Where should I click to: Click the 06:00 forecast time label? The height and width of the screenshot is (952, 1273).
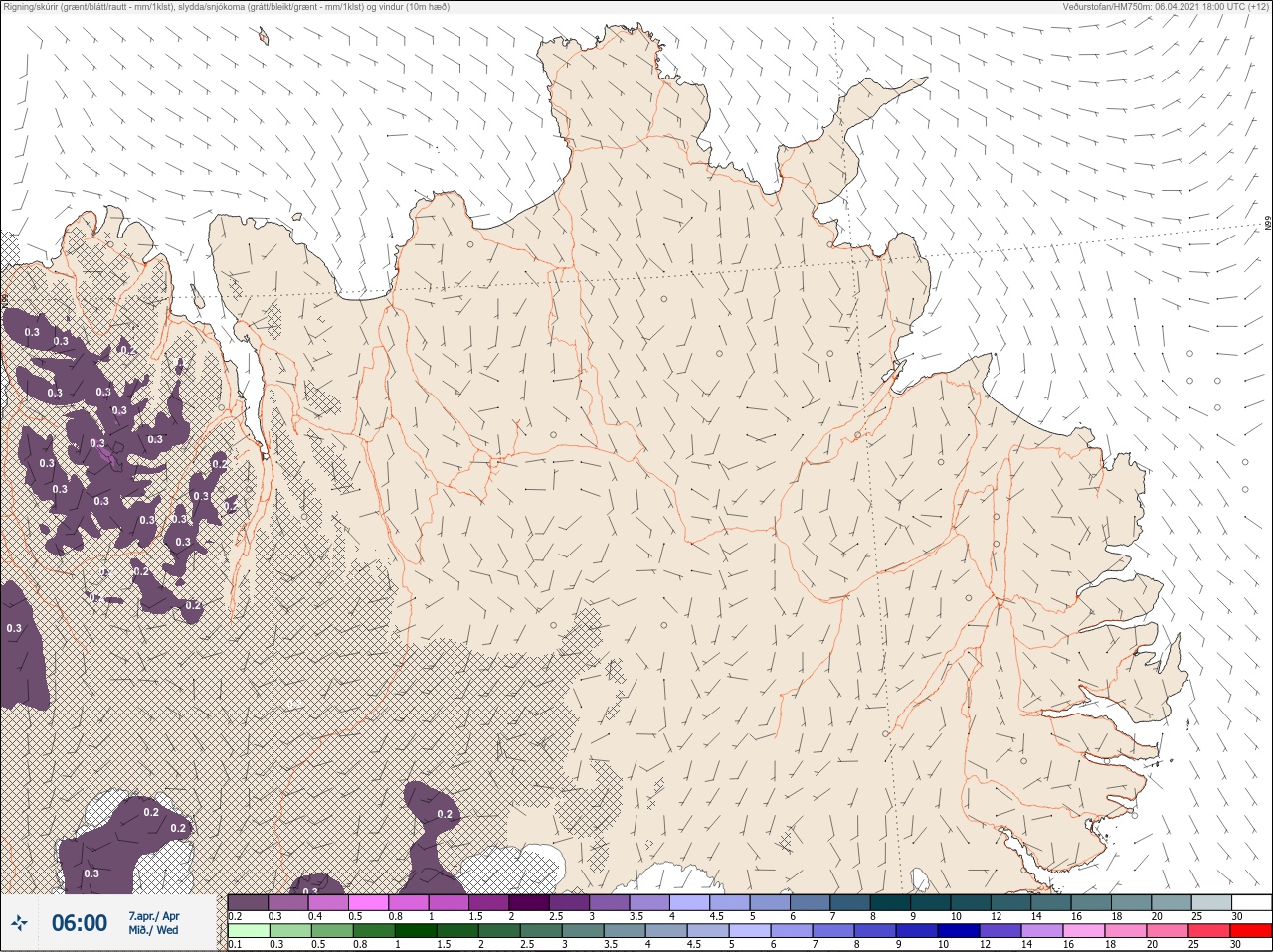point(80,924)
